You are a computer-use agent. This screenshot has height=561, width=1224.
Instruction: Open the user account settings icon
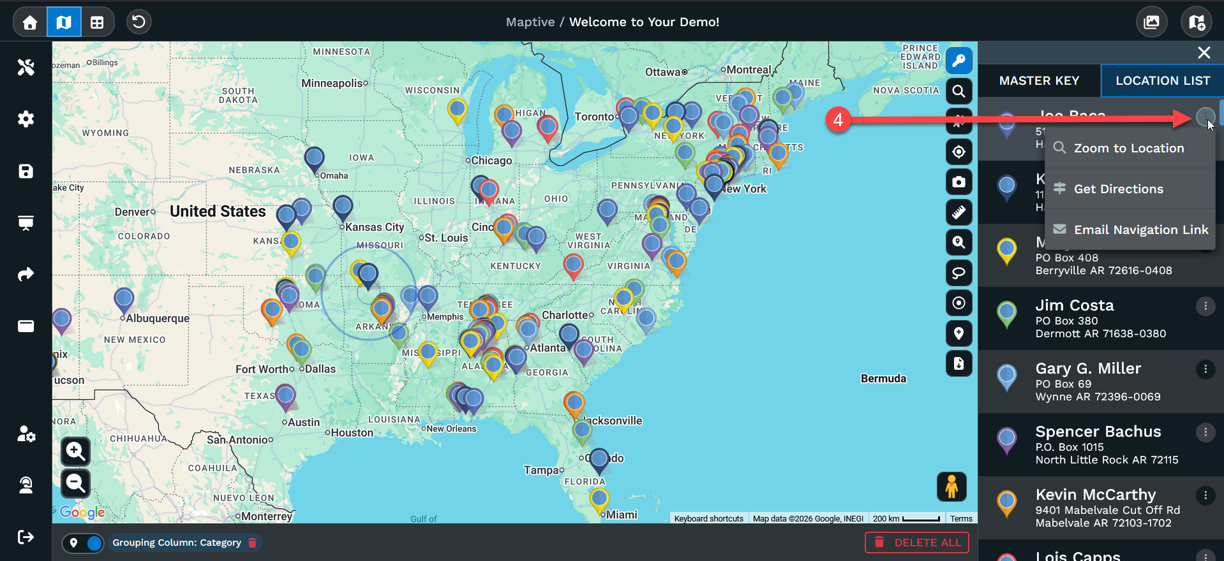point(26,433)
